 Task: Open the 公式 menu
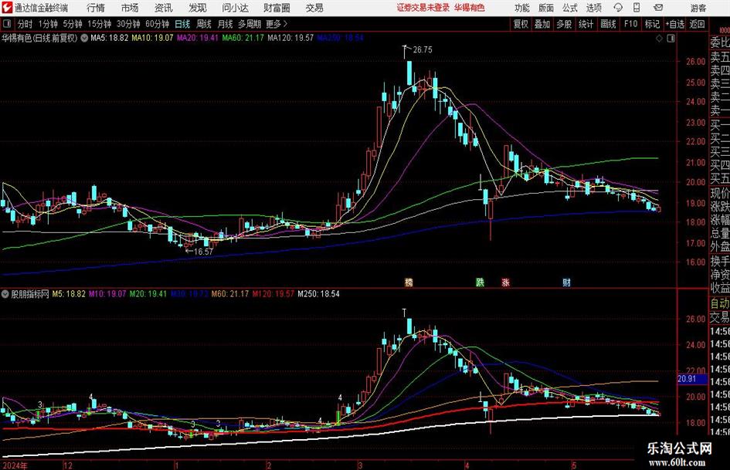[569, 8]
